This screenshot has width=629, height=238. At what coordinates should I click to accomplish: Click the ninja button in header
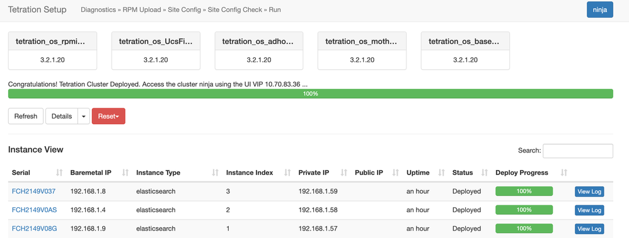click(x=600, y=9)
